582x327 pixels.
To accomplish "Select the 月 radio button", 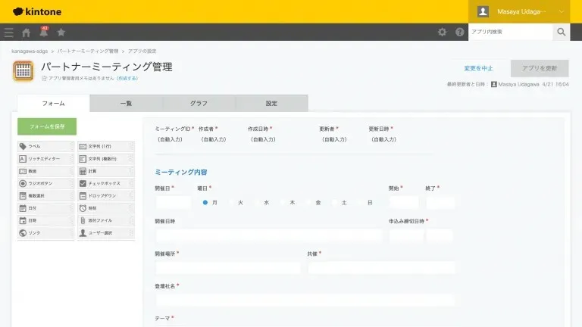I will (205, 203).
